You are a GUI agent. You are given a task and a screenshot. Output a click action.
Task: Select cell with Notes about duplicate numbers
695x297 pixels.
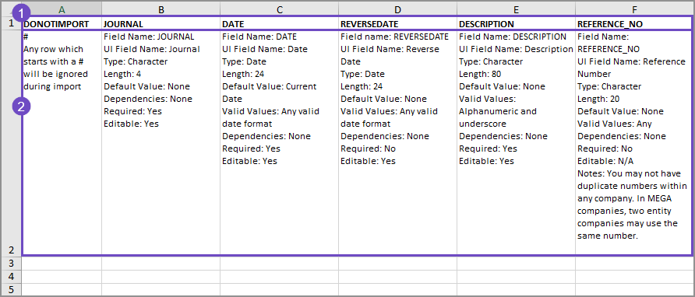(x=633, y=143)
